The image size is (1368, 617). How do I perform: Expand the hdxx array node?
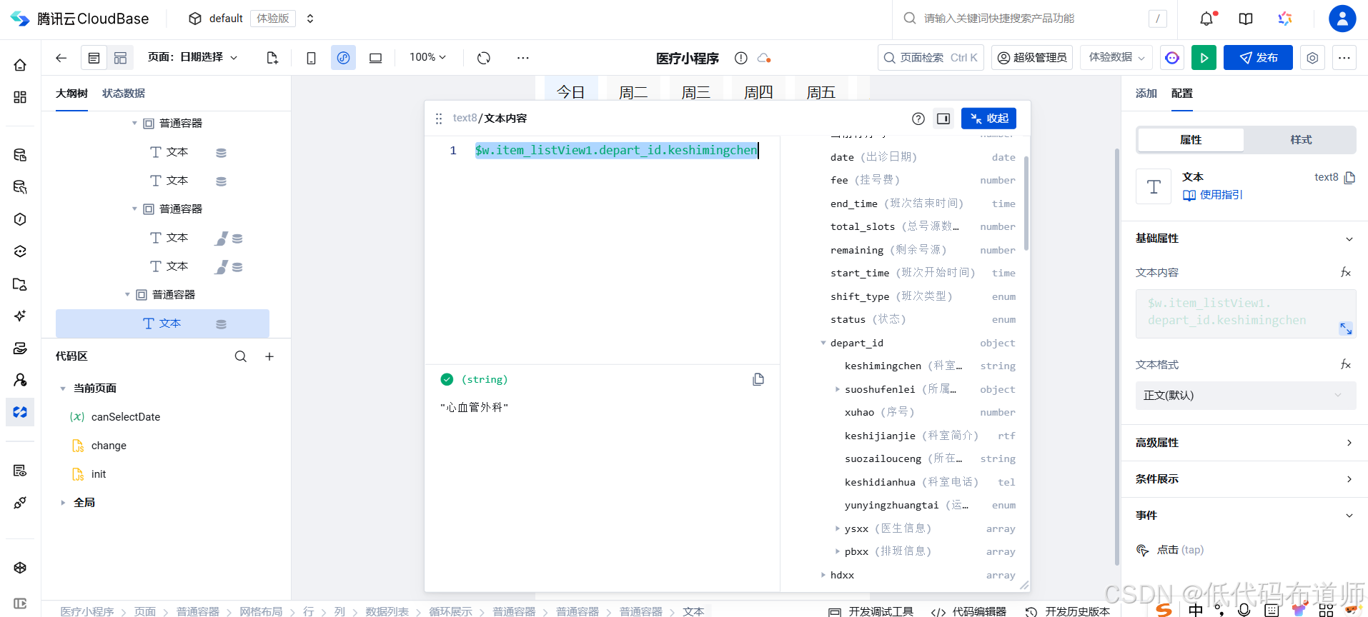click(823, 575)
